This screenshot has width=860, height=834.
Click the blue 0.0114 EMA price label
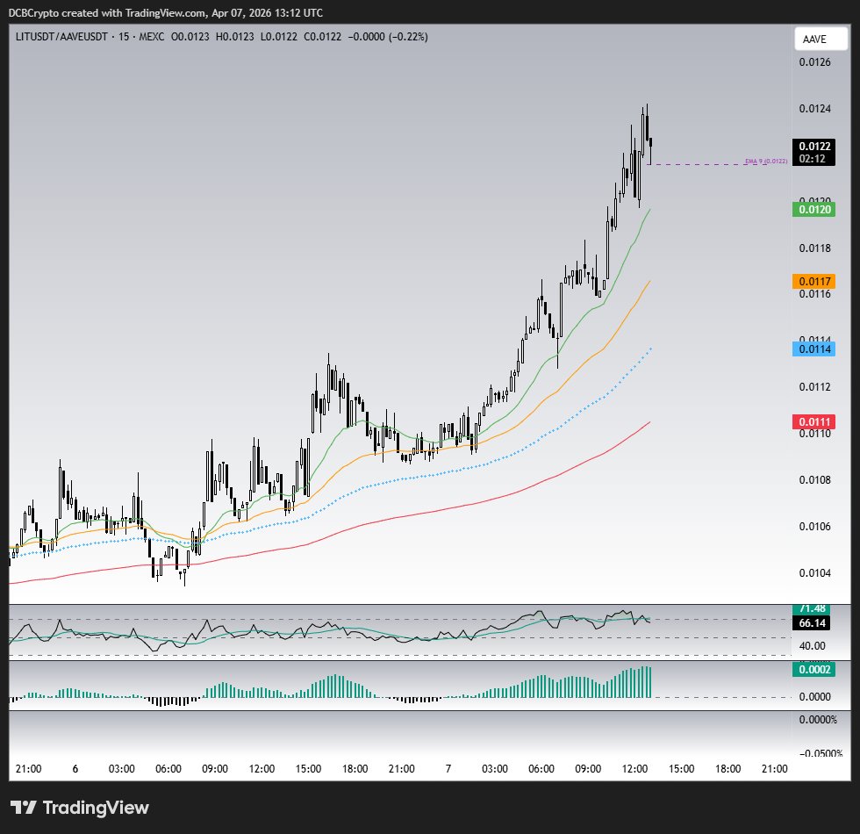(814, 349)
